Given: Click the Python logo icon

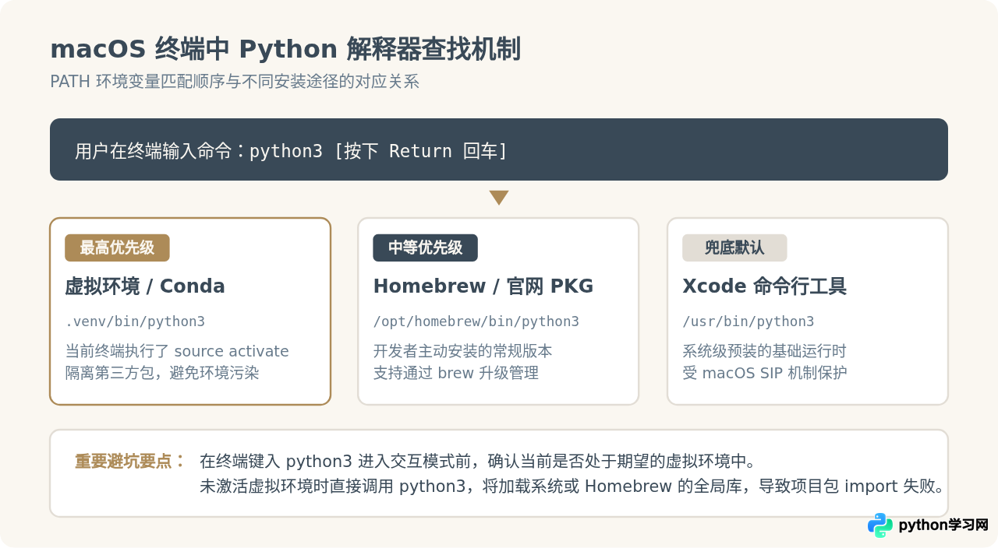Looking at the screenshot, I should (x=880, y=525).
